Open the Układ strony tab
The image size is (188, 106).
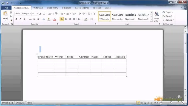(53, 8)
